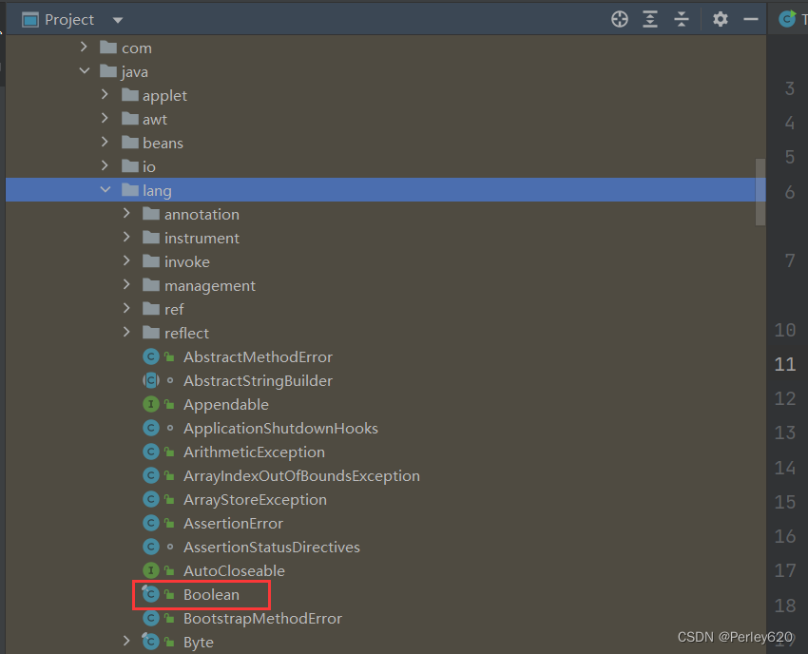Expand the com folder

pos(84,48)
